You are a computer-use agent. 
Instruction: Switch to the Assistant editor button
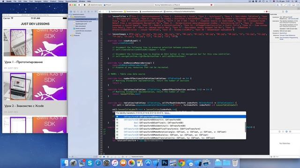281,5
